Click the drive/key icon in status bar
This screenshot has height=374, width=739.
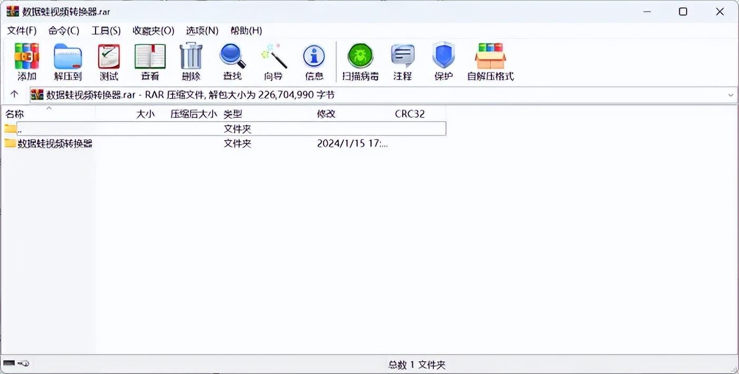(x=16, y=363)
